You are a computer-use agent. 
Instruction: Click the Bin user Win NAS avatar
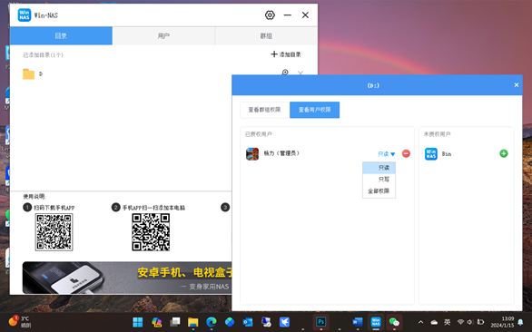[431, 153]
